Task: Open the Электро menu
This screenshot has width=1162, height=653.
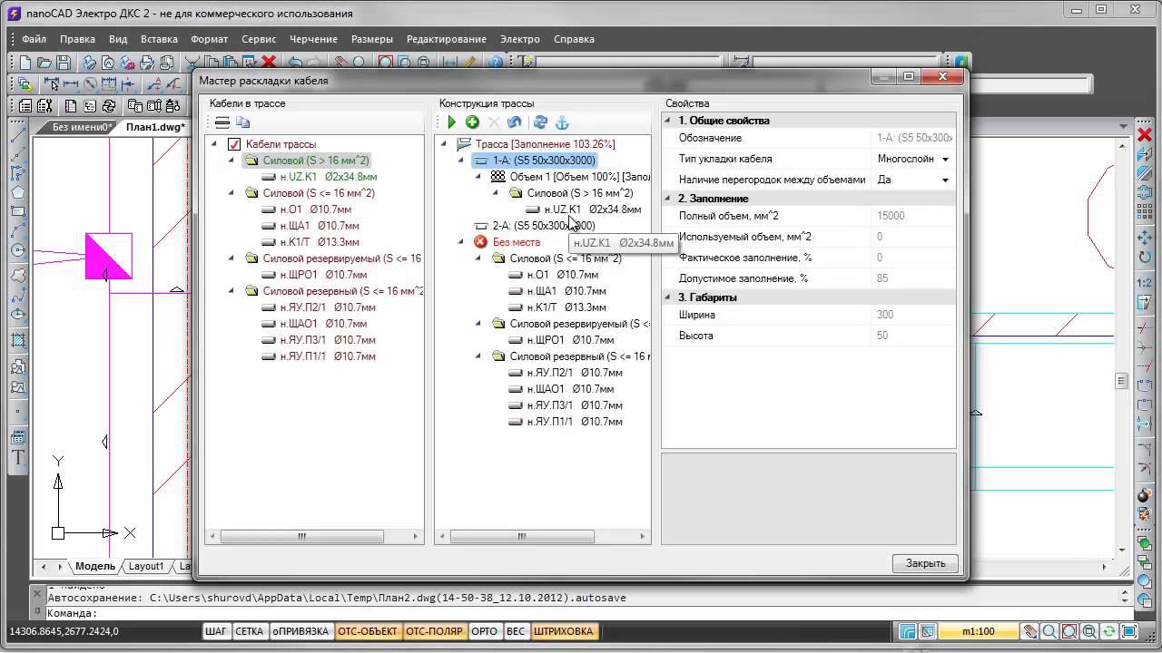Action: (519, 39)
